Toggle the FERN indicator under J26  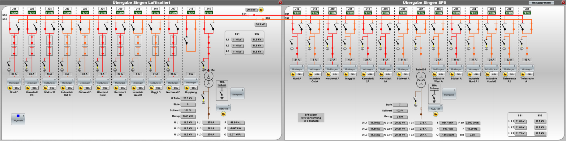[14, 13]
